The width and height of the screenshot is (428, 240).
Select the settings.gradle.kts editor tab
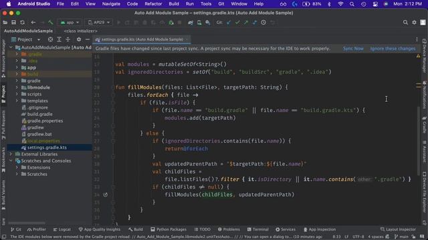click(142, 39)
